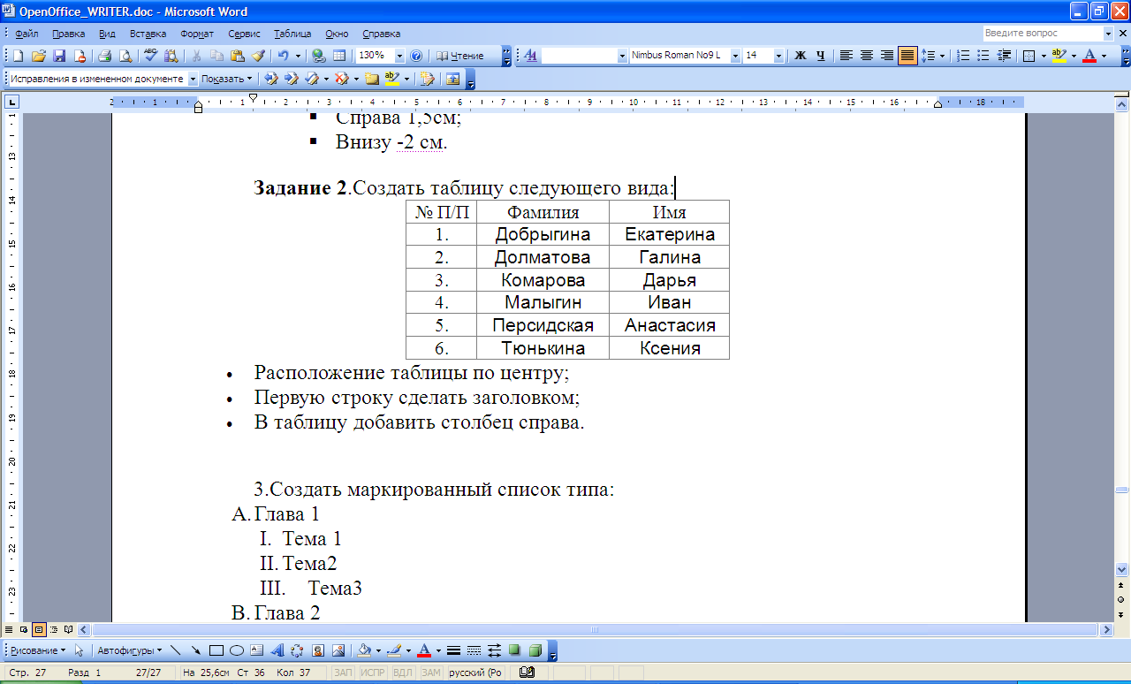Image resolution: width=1131 pixels, height=684 pixels.
Task: Open a file with folder icon
Action: click(x=38, y=56)
